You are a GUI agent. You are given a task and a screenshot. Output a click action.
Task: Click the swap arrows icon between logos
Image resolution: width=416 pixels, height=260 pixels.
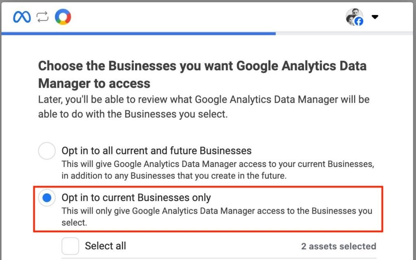click(x=42, y=17)
